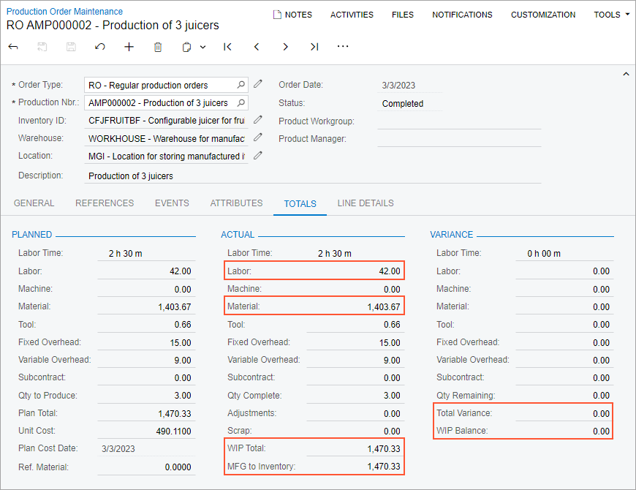Screen dimensions: 636x490
Task: Collapse the order summary panel
Action: [x=626, y=74]
